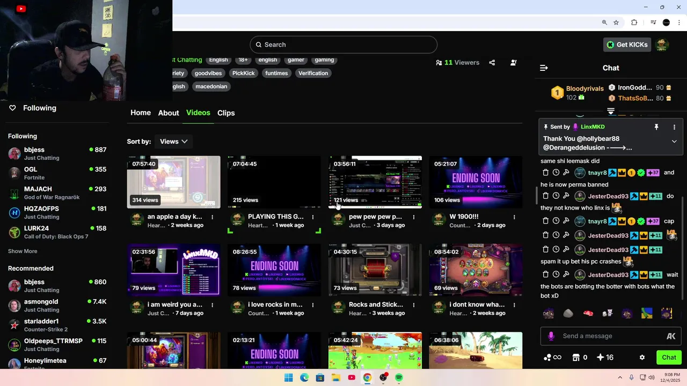Click the infinity channel points icon
The image size is (687, 386).
[552, 358]
